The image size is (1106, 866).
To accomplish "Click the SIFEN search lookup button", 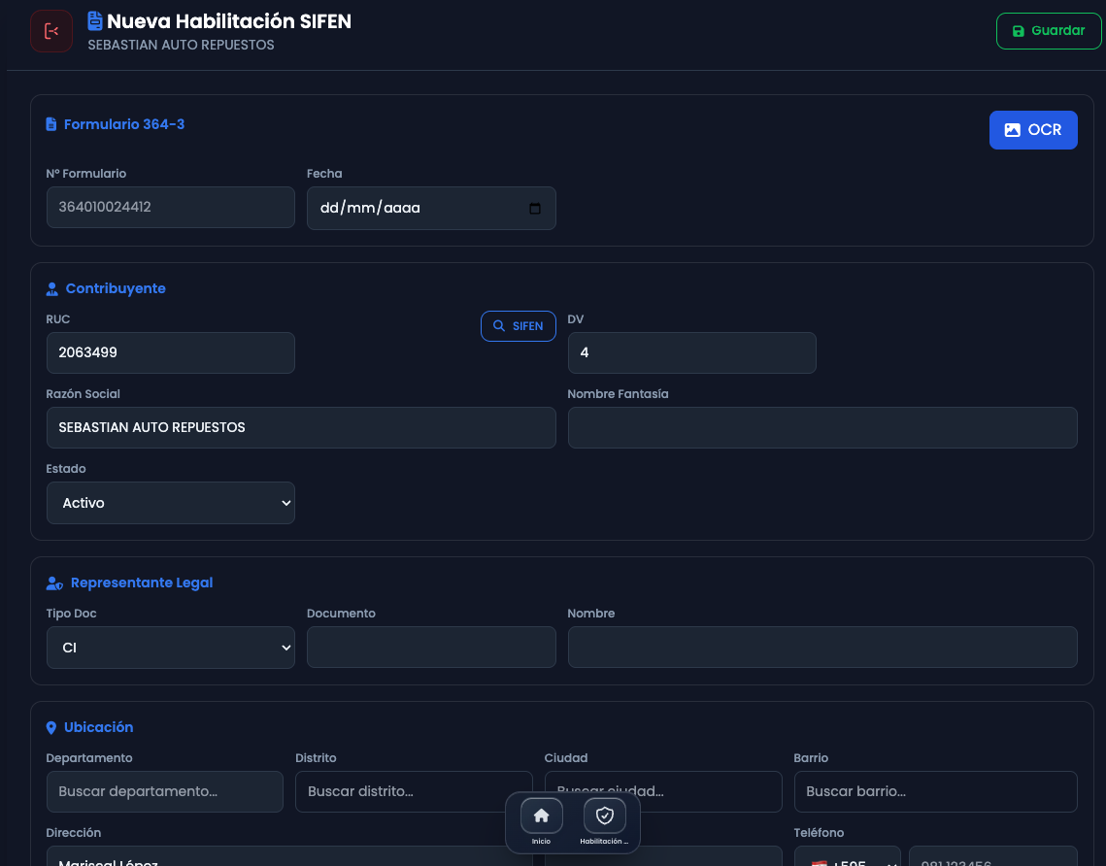I will point(519,326).
